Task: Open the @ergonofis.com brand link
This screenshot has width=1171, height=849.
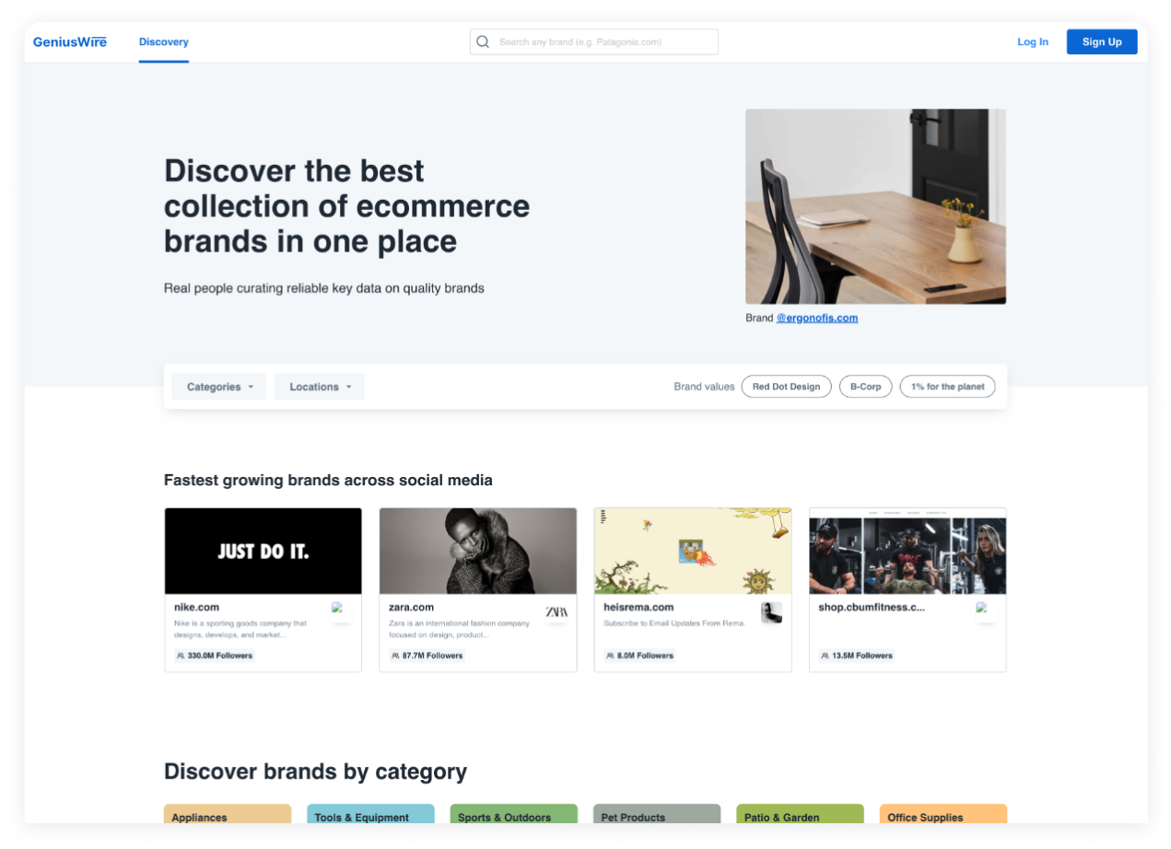Action: (817, 318)
